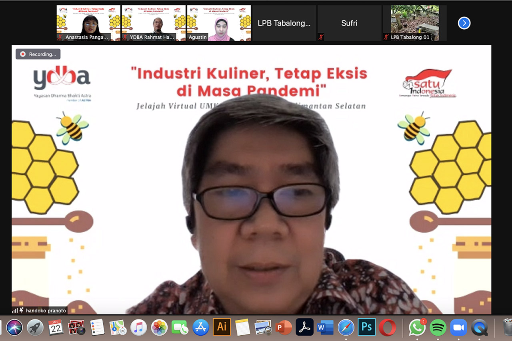The width and height of the screenshot is (512, 341).
Task: Click Sufri's muted microphone icon
Action: pyautogui.click(x=321, y=37)
